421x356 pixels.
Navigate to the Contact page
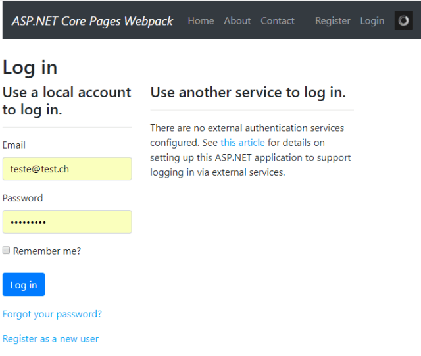(x=277, y=21)
